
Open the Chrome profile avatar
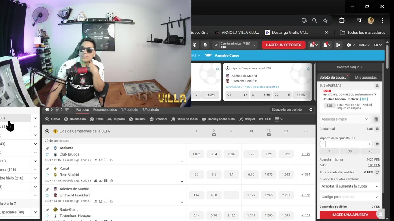point(371,21)
